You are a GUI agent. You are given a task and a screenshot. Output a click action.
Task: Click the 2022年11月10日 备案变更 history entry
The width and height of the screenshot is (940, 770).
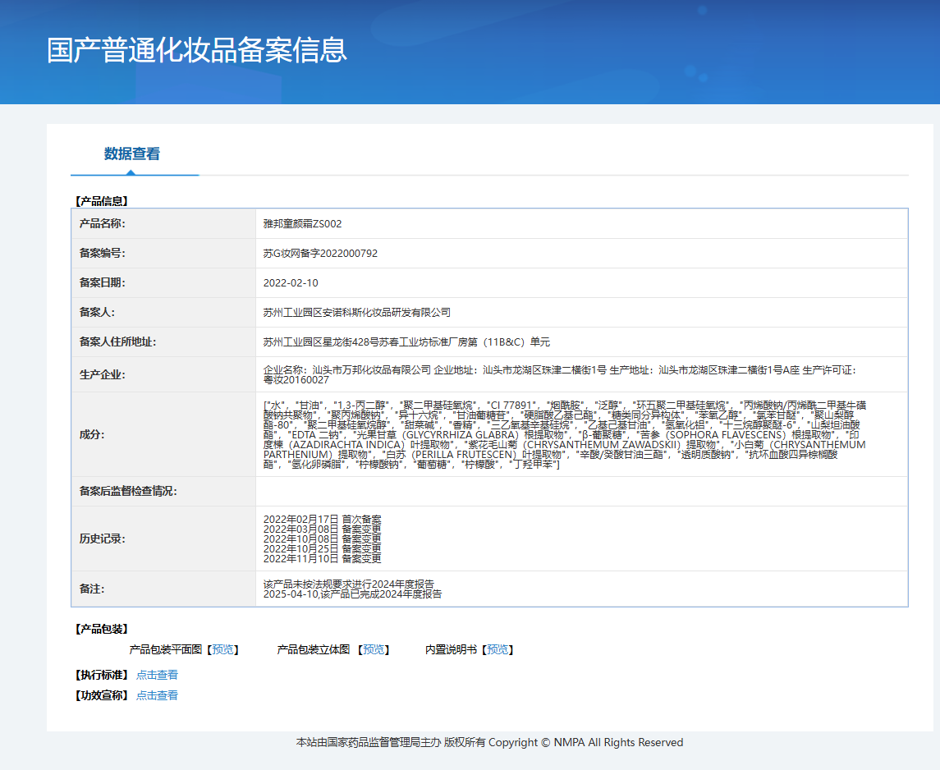coord(322,558)
